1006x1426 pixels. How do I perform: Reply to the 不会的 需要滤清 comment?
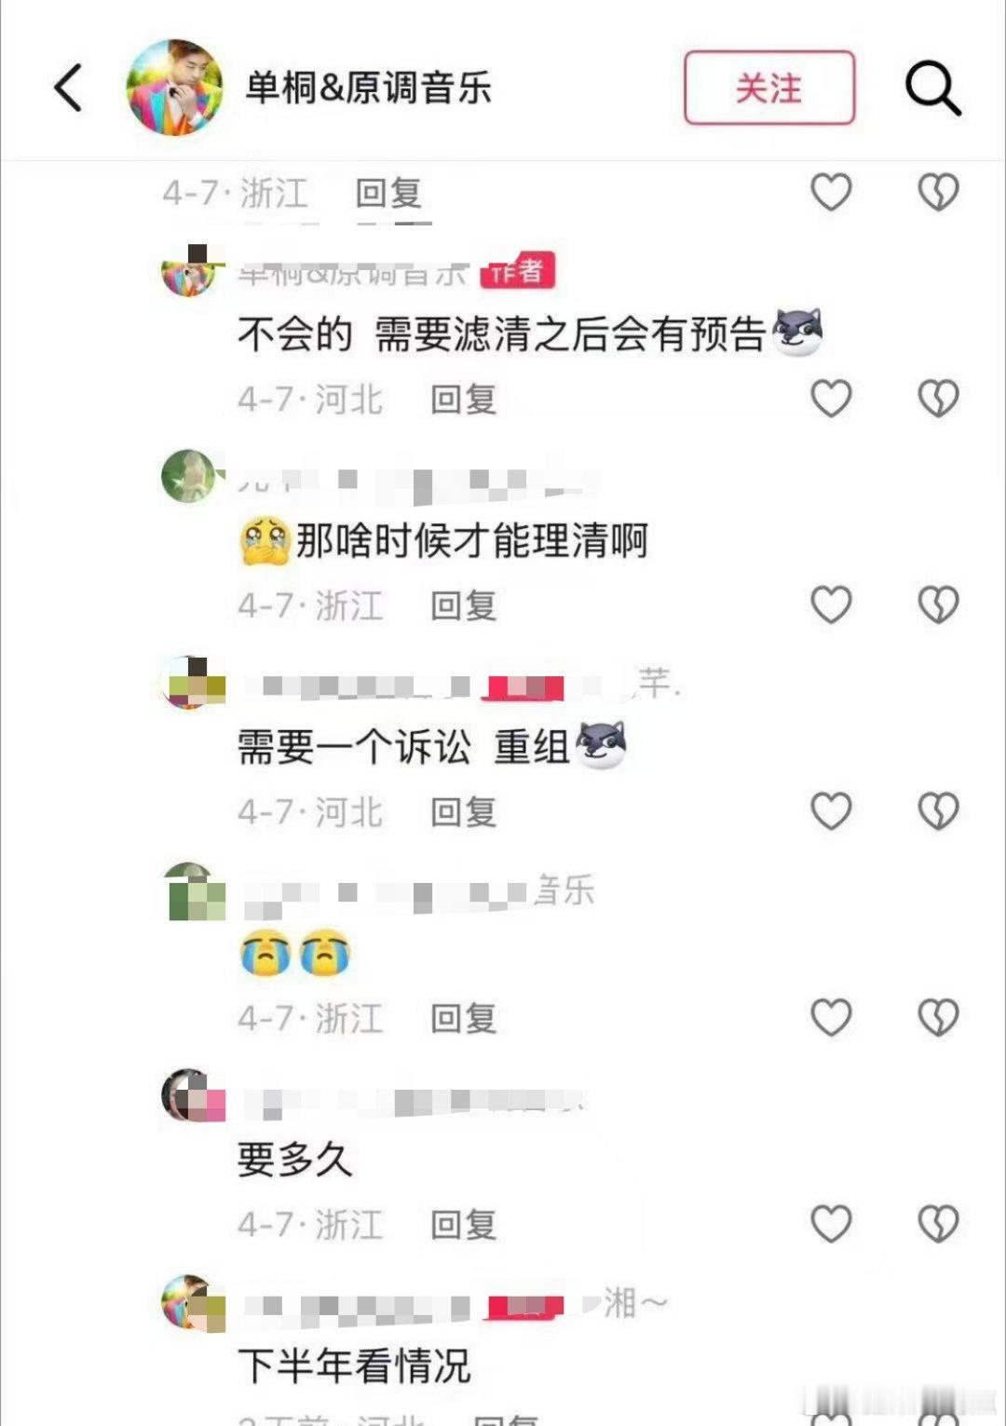click(x=463, y=400)
